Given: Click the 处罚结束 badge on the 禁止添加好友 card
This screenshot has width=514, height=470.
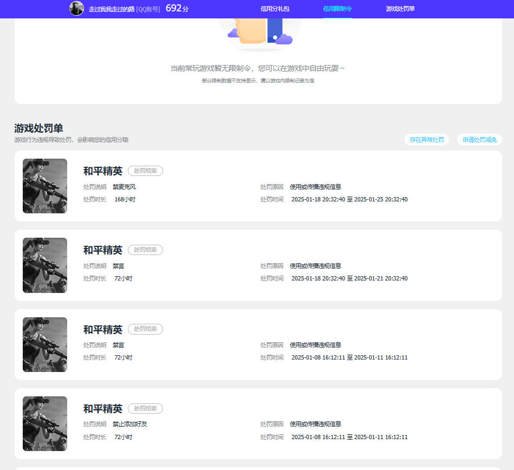Looking at the screenshot, I should (x=145, y=408).
